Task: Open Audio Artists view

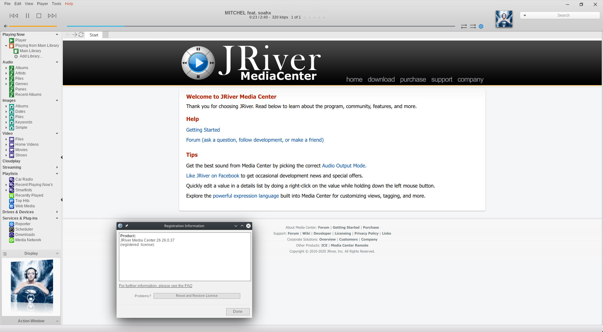Action: pyautogui.click(x=20, y=73)
